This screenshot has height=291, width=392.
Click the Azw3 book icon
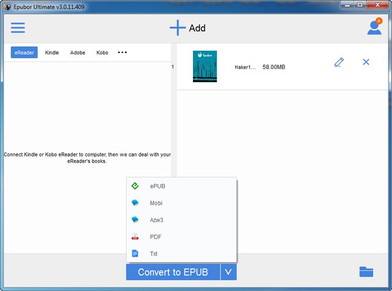tap(135, 219)
